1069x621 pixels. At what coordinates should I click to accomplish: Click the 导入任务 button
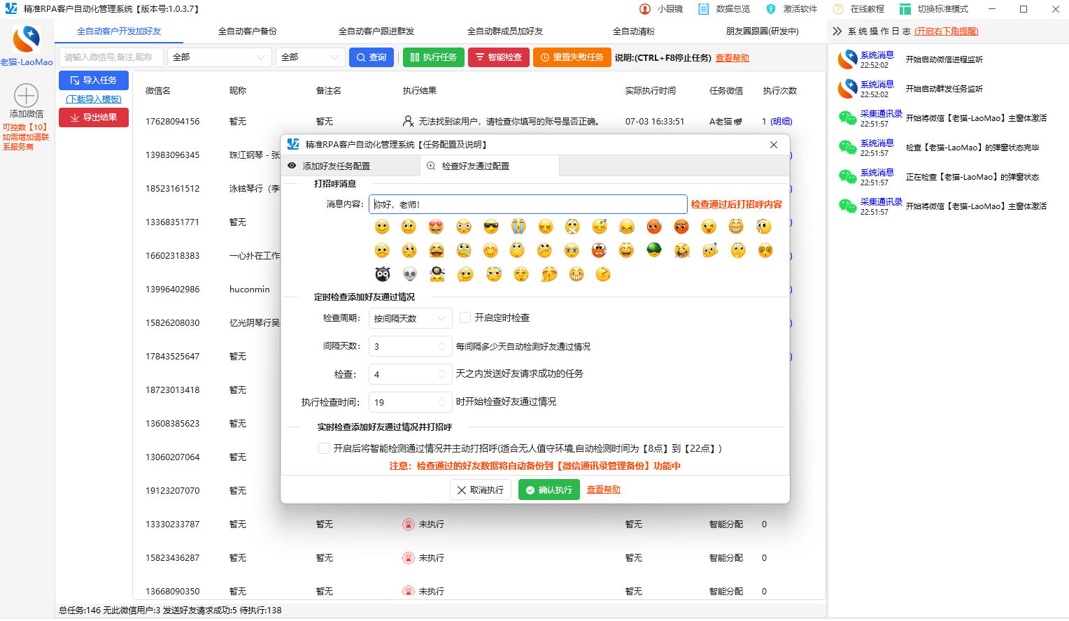point(94,80)
